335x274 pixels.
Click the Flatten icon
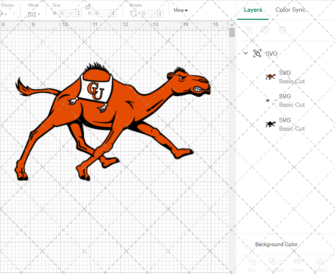tap(320, 262)
